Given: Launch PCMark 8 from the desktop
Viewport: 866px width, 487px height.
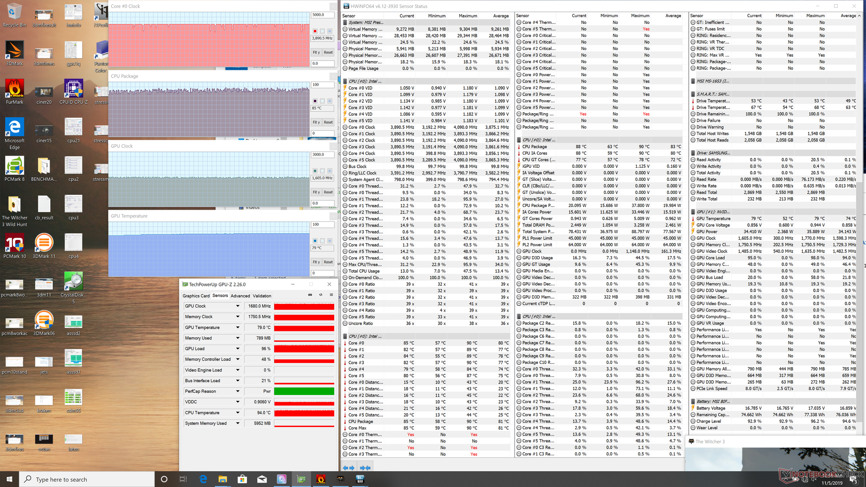Looking at the screenshot, I should click(14, 169).
